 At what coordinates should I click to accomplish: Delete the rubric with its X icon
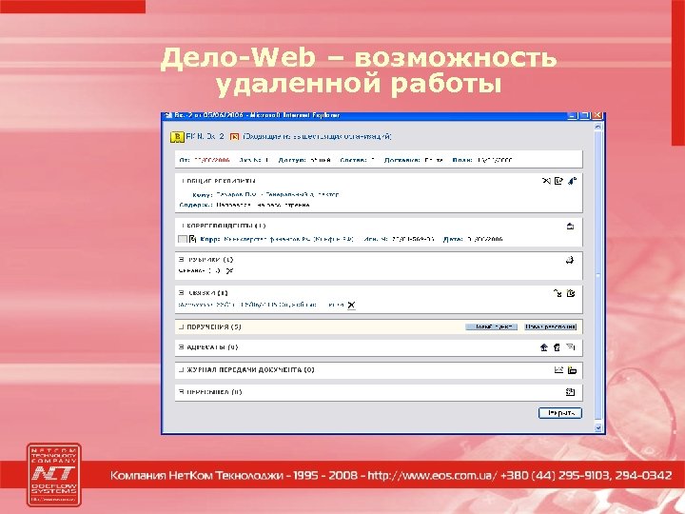pyautogui.click(x=229, y=271)
